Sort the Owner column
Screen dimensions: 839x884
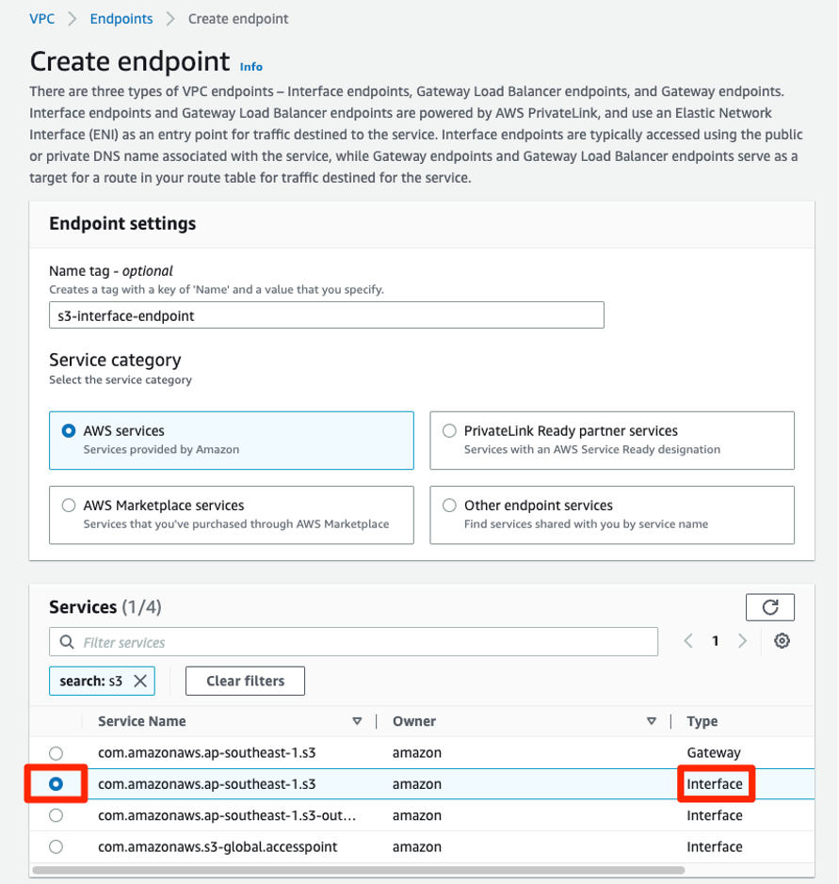[652, 720]
